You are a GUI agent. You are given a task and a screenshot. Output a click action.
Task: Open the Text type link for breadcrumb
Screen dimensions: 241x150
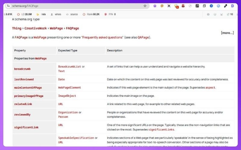(x=61, y=71)
